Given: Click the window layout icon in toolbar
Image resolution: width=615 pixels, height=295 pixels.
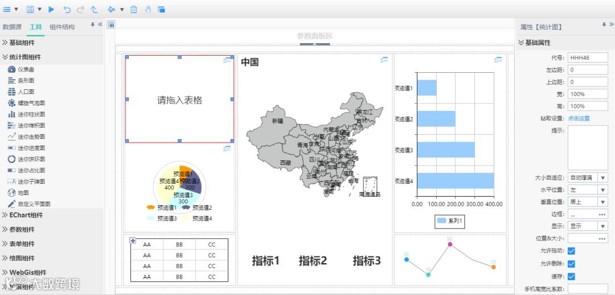Looking at the screenshot, I should click(161, 10).
